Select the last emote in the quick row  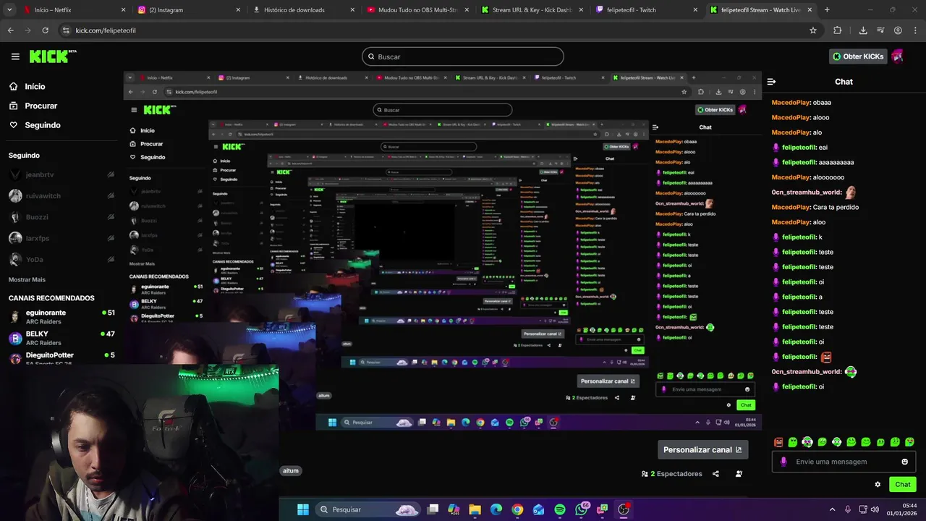tap(909, 442)
